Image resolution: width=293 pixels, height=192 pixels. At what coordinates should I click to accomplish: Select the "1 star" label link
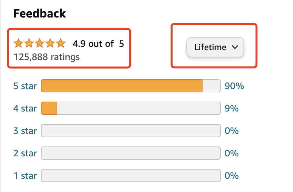click(x=25, y=176)
